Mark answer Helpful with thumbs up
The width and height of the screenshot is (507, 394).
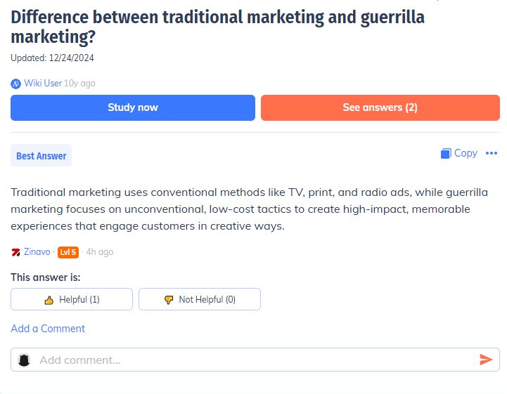click(72, 299)
